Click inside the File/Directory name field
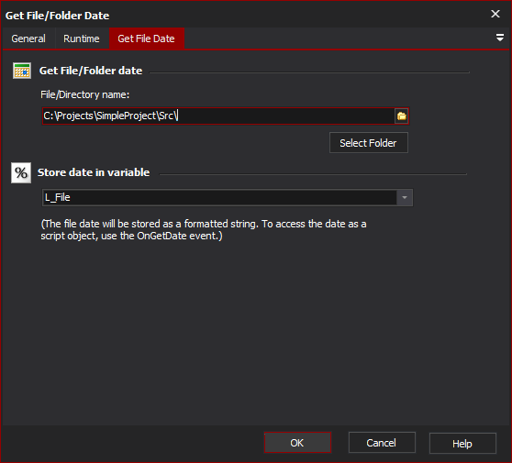Screen dimensions: 512x463 tap(218, 116)
